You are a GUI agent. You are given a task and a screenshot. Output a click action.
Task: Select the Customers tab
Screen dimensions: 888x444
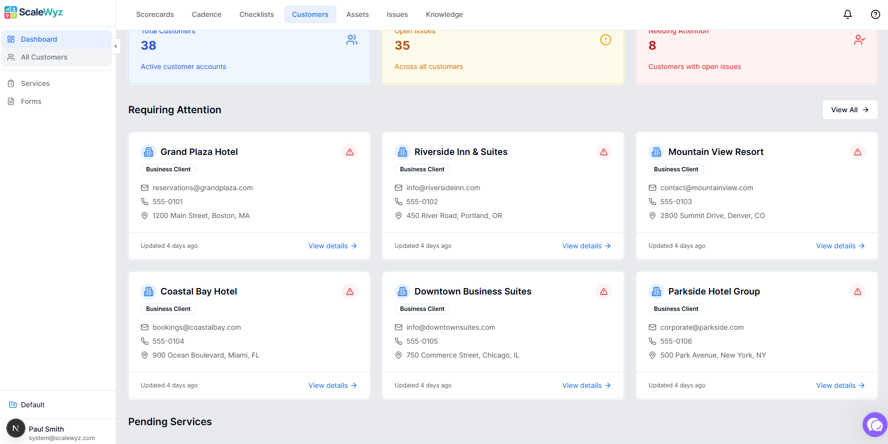(310, 14)
